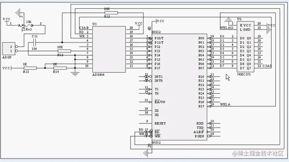The image size is (289, 162).
Task: Click ground symbol above the Re2 potentiometer
Action: (x=18, y=13)
